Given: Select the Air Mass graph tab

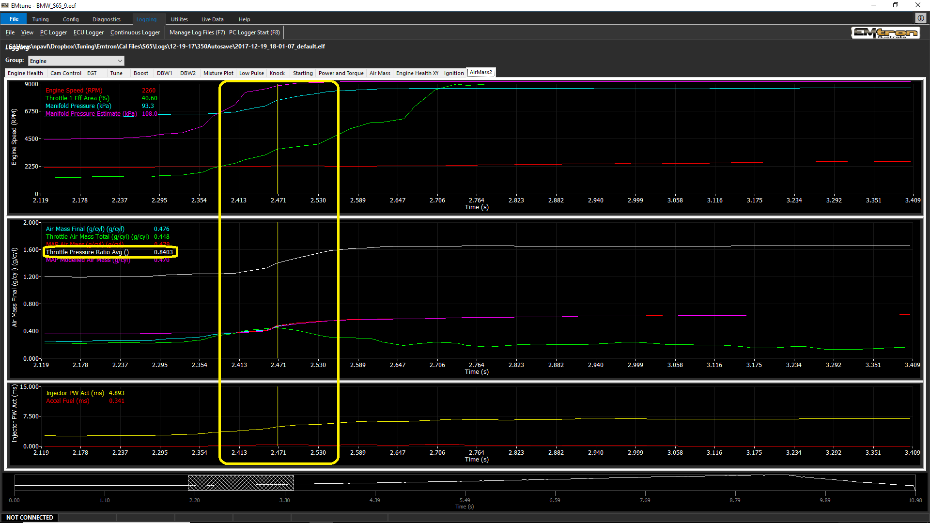Looking at the screenshot, I should (380, 73).
